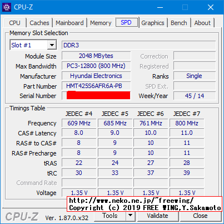This screenshot has height=224, width=224.
Task: Click the Ranks value Single
Action: pyautogui.click(x=195, y=76)
